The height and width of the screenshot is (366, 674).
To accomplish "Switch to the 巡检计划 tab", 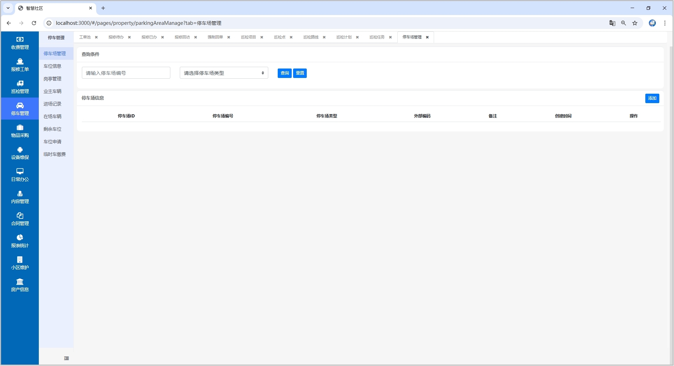I will (344, 37).
